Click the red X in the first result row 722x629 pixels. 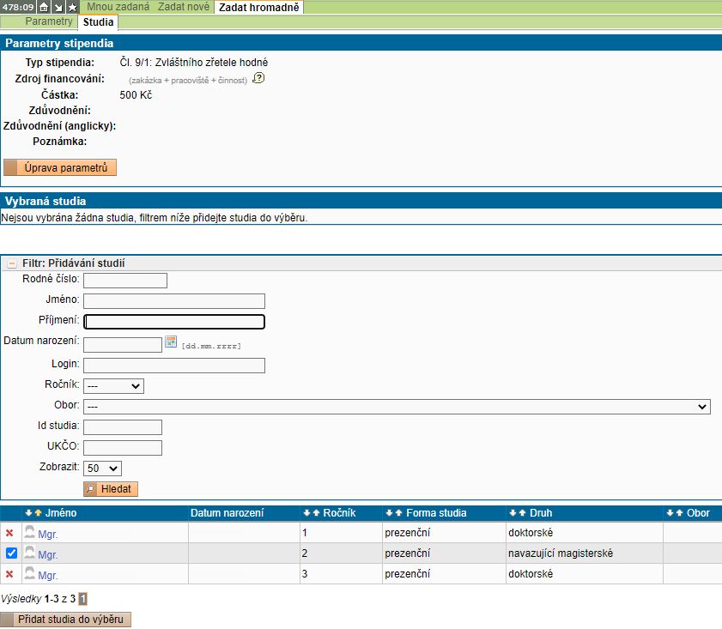pyautogui.click(x=9, y=533)
